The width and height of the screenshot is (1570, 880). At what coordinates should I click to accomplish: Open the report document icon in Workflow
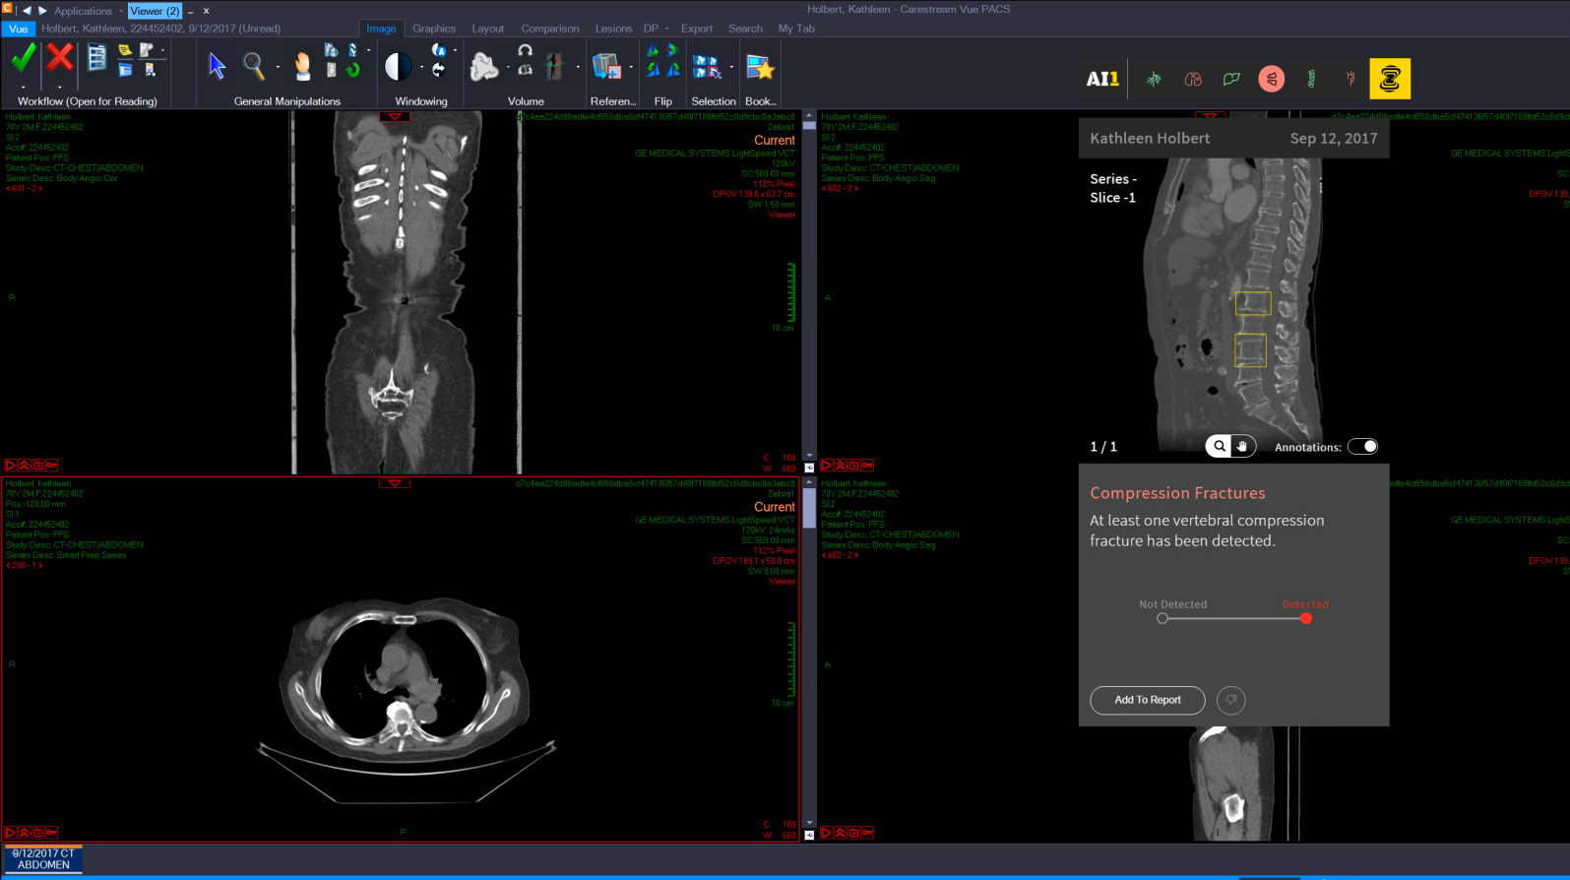click(96, 58)
